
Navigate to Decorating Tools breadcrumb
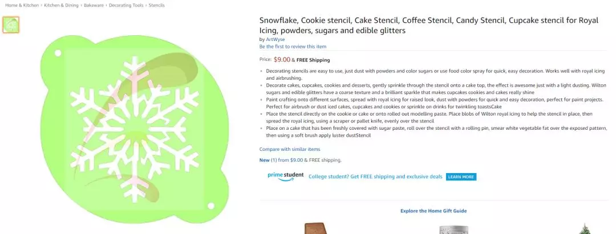click(x=127, y=5)
